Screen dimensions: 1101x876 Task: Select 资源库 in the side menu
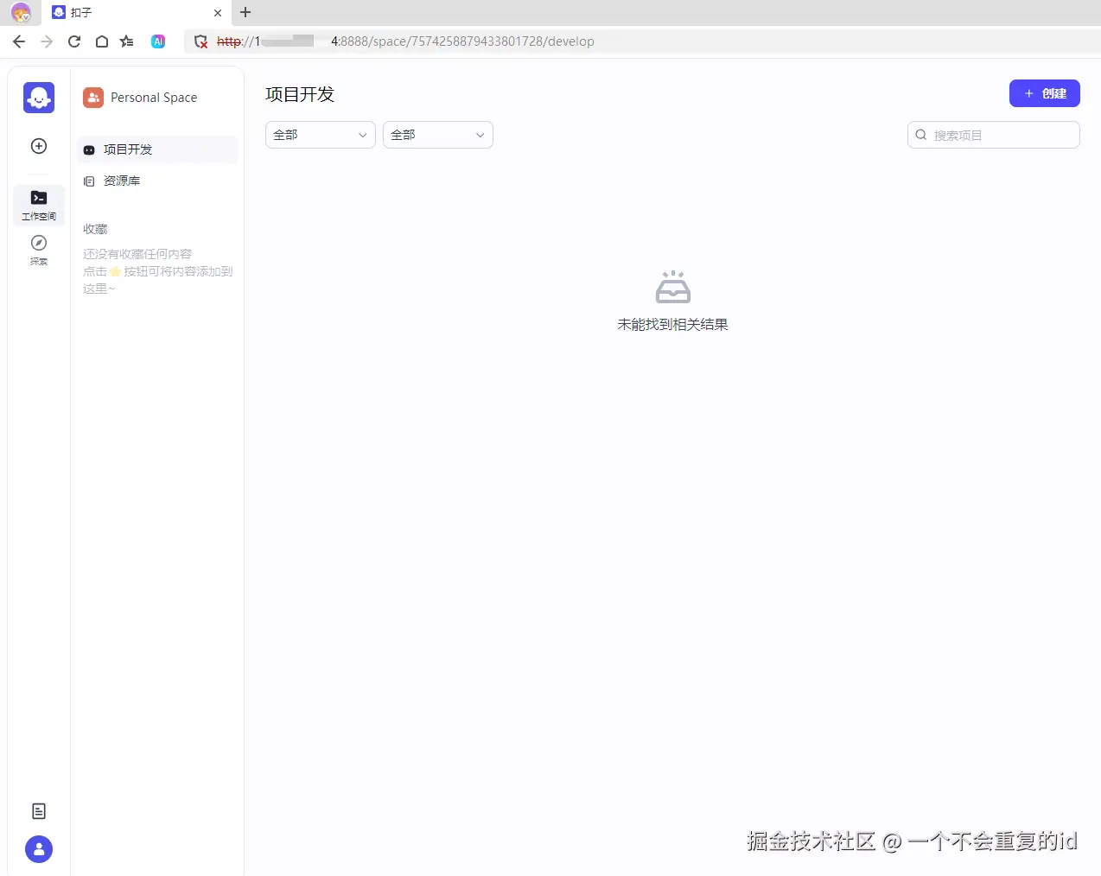[157, 181]
